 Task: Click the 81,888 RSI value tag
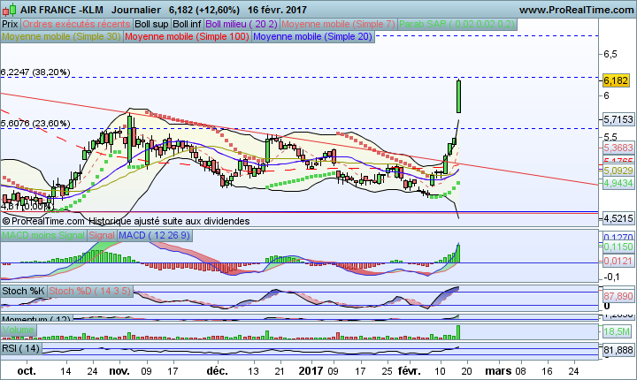(x=618, y=350)
